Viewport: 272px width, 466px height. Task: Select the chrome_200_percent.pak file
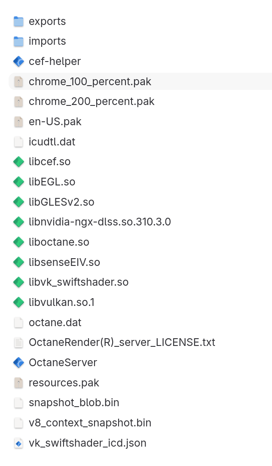92,102
